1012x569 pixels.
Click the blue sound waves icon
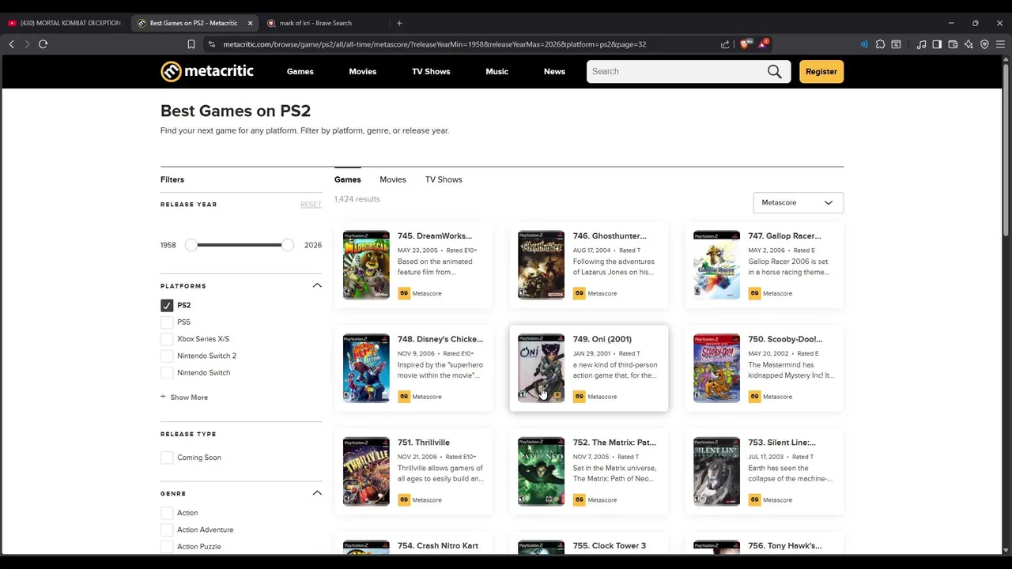click(864, 44)
